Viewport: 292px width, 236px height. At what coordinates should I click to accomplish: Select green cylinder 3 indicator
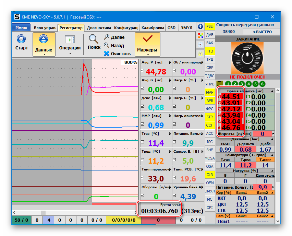tap(242, 84)
